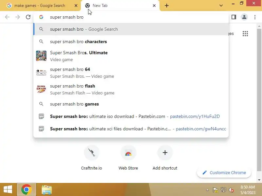This screenshot has height=196, width=262.
Task: Click search icon beside games suggestion
Action: click(x=41, y=104)
